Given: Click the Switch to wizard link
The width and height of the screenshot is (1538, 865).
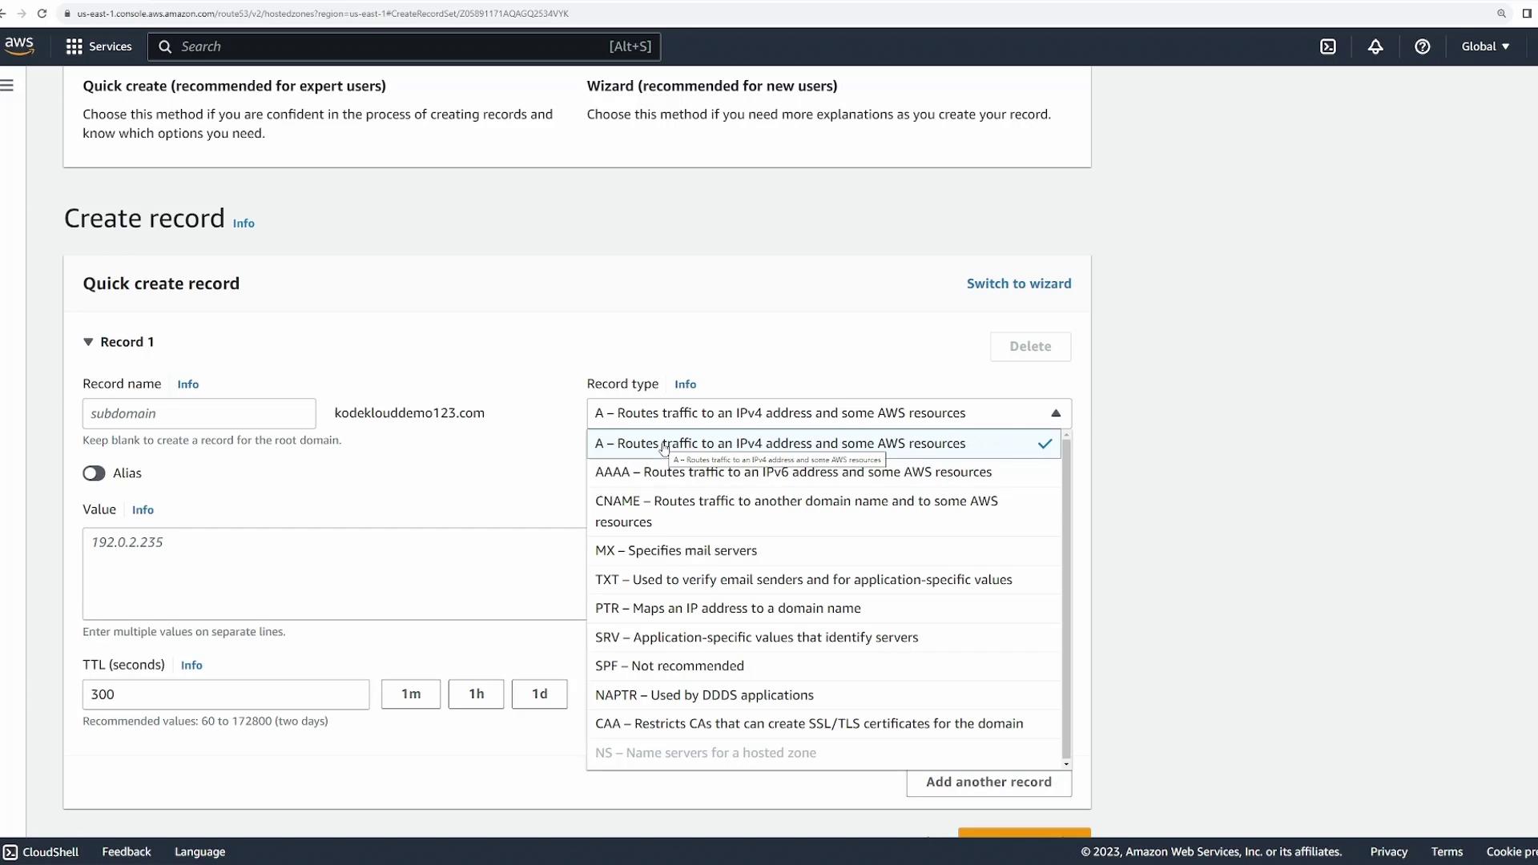Looking at the screenshot, I should coord(1018,284).
